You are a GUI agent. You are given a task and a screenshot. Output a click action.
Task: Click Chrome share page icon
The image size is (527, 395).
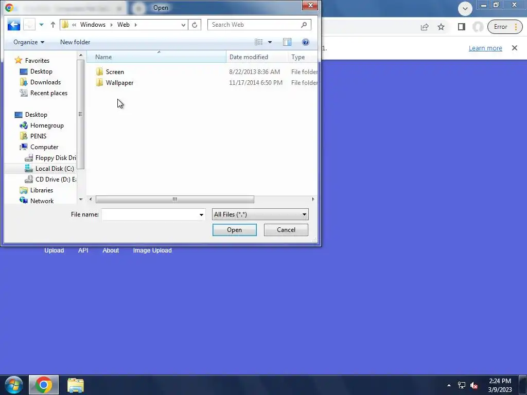(x=425, y=27)
